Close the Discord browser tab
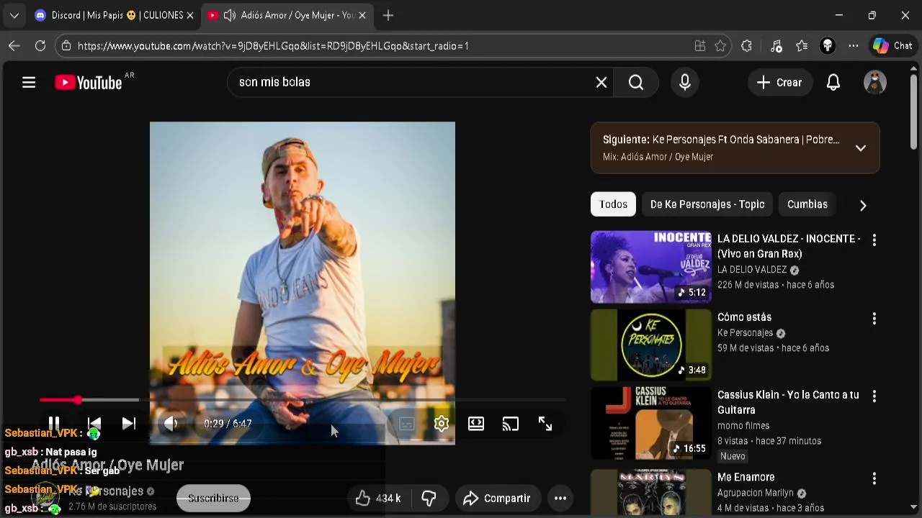922x518 pixels. tap(190, 15)
